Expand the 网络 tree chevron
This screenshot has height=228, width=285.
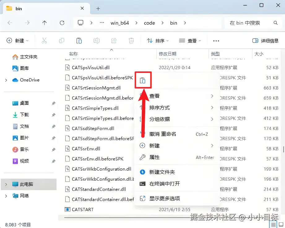pos(6,196)
